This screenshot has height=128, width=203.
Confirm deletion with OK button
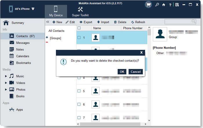coord(122,72)
